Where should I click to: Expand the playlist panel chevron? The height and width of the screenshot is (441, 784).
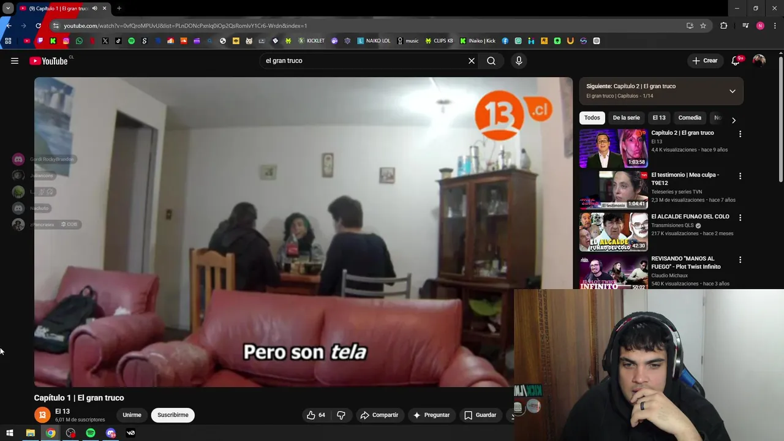pyautogui.click(x=732, y=91)
